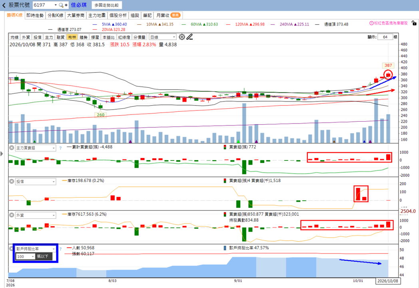
Task: Expand the left side panel arrow
Action: 2,154
